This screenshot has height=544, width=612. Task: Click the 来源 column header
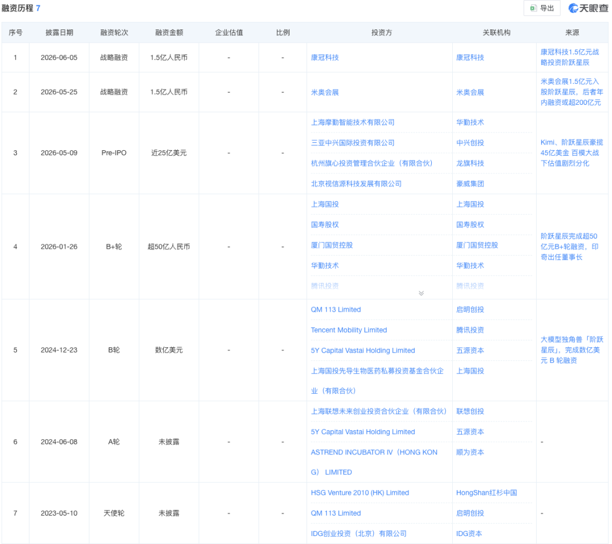pyautogui.click(x=572, y=32)
